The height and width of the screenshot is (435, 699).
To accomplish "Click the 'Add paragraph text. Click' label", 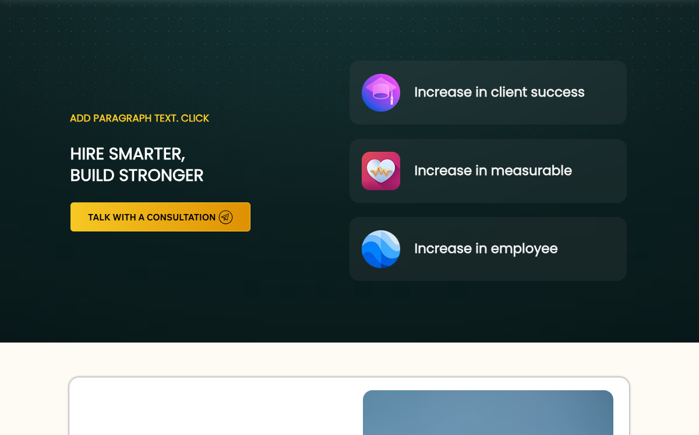I will 139,118.
